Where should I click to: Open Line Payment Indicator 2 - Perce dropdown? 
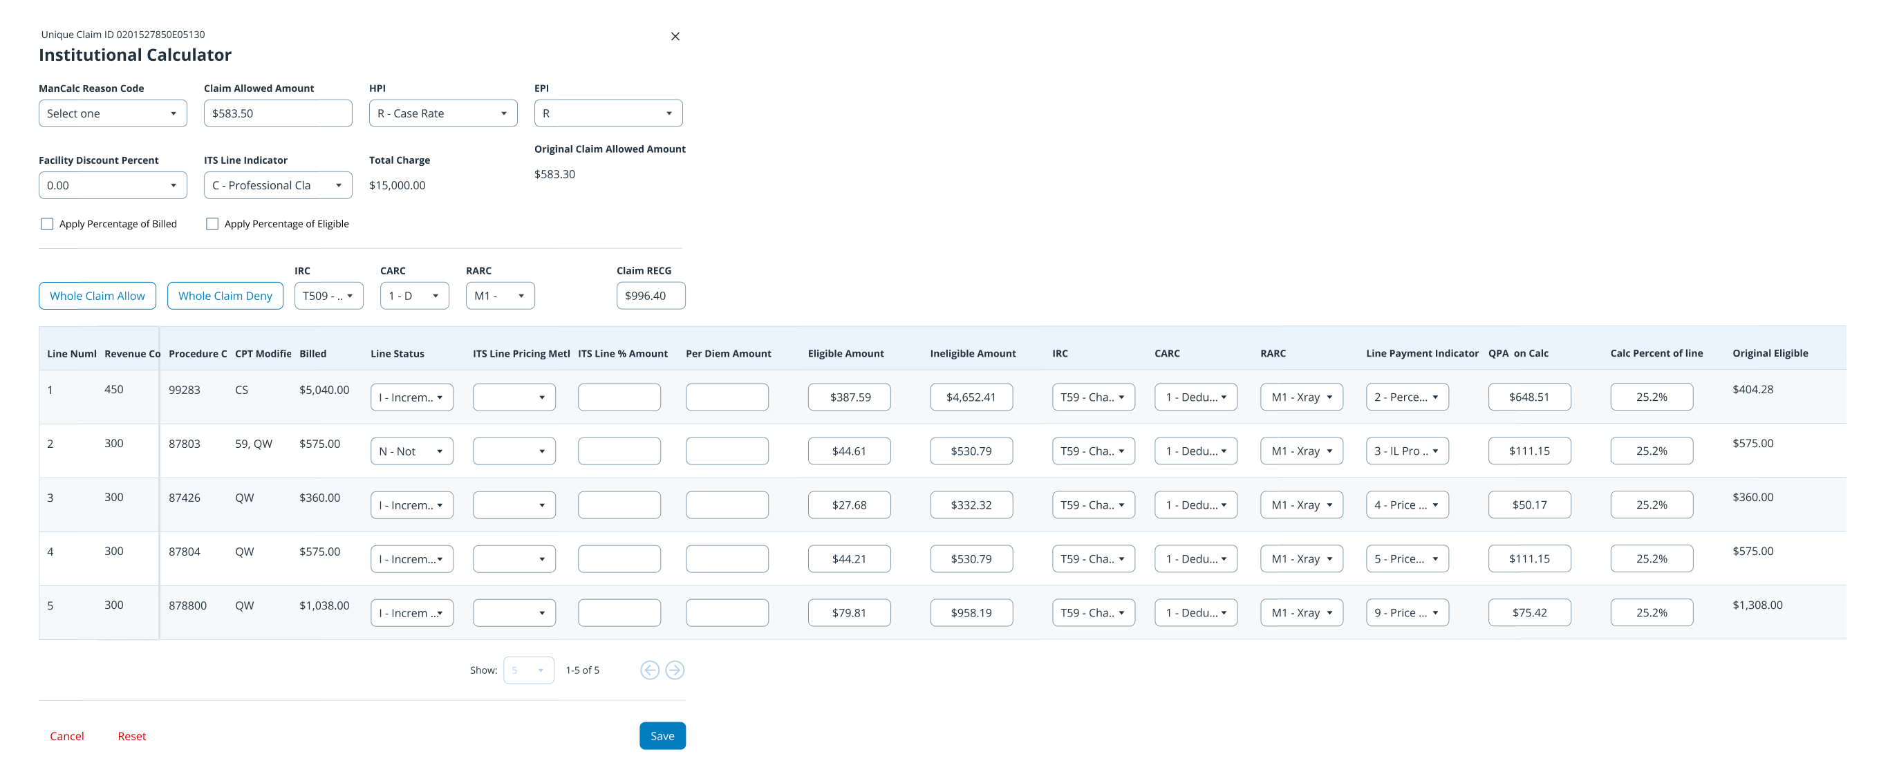click(x=1407, y=397)
